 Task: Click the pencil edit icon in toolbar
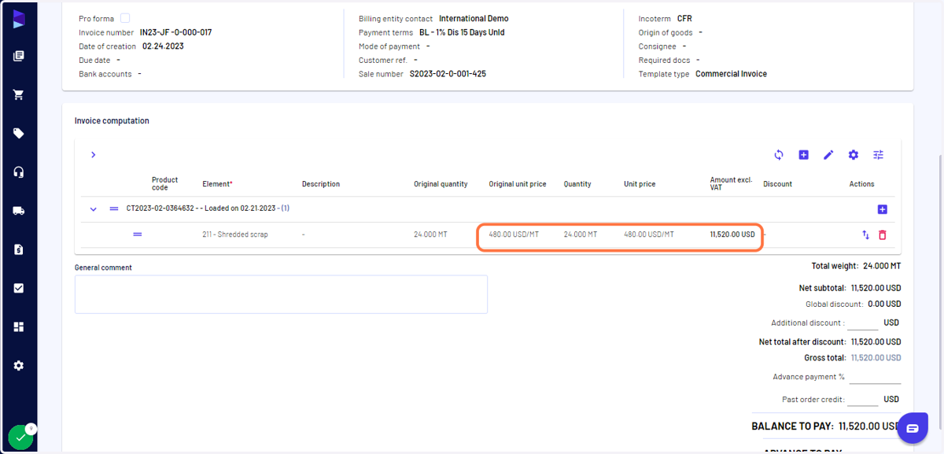pos(828,155)
